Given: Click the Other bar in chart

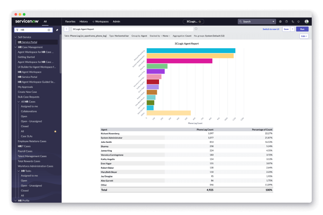Looking at the screenshot, I should (x=169, y=113).
